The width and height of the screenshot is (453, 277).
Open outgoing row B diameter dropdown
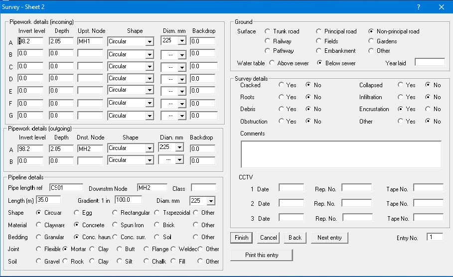tap(179, 159)
